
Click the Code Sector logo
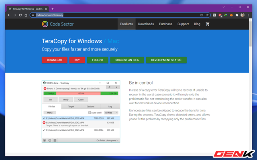[57, 24]
